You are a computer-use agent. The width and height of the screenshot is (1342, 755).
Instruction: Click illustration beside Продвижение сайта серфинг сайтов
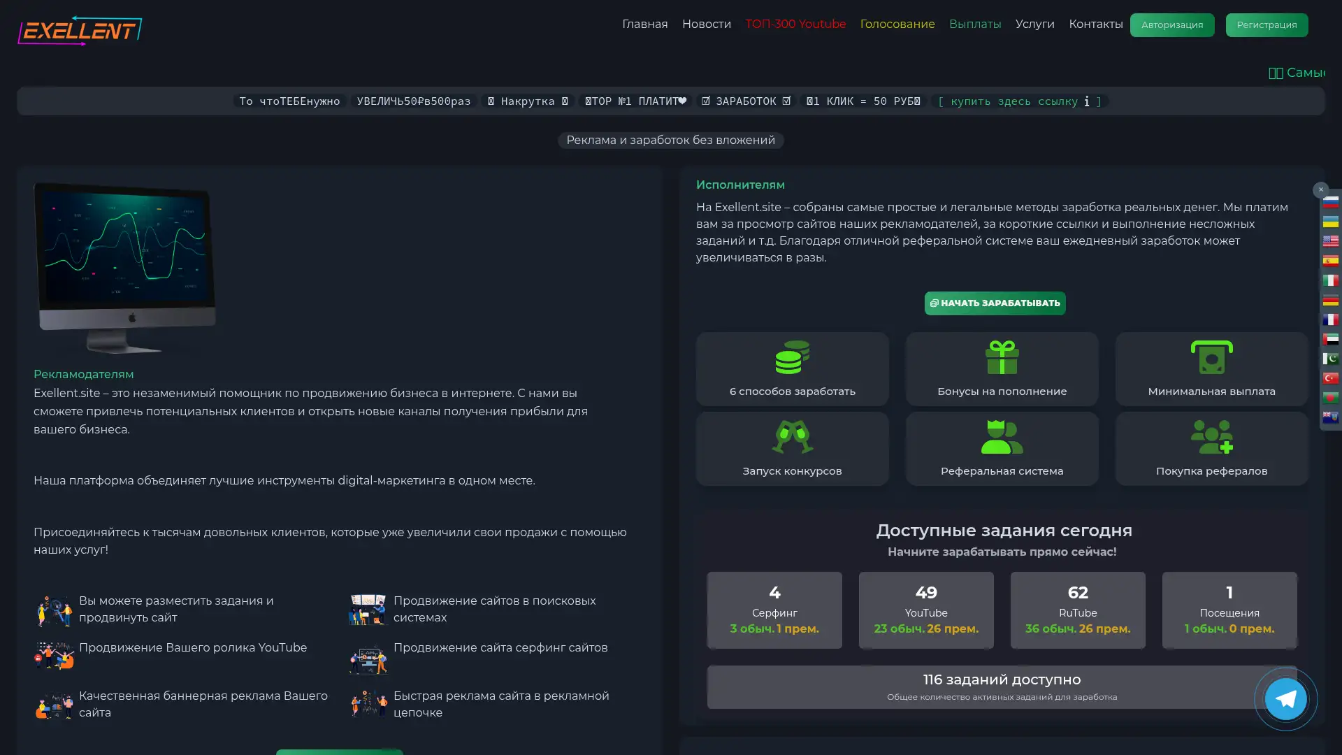(368, 659)
